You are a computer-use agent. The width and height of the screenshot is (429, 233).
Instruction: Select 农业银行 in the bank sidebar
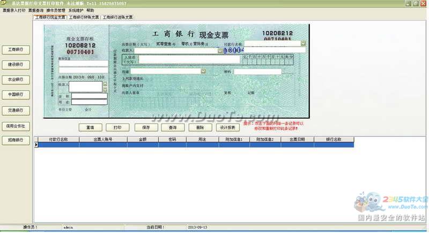[x=16, y=79]
